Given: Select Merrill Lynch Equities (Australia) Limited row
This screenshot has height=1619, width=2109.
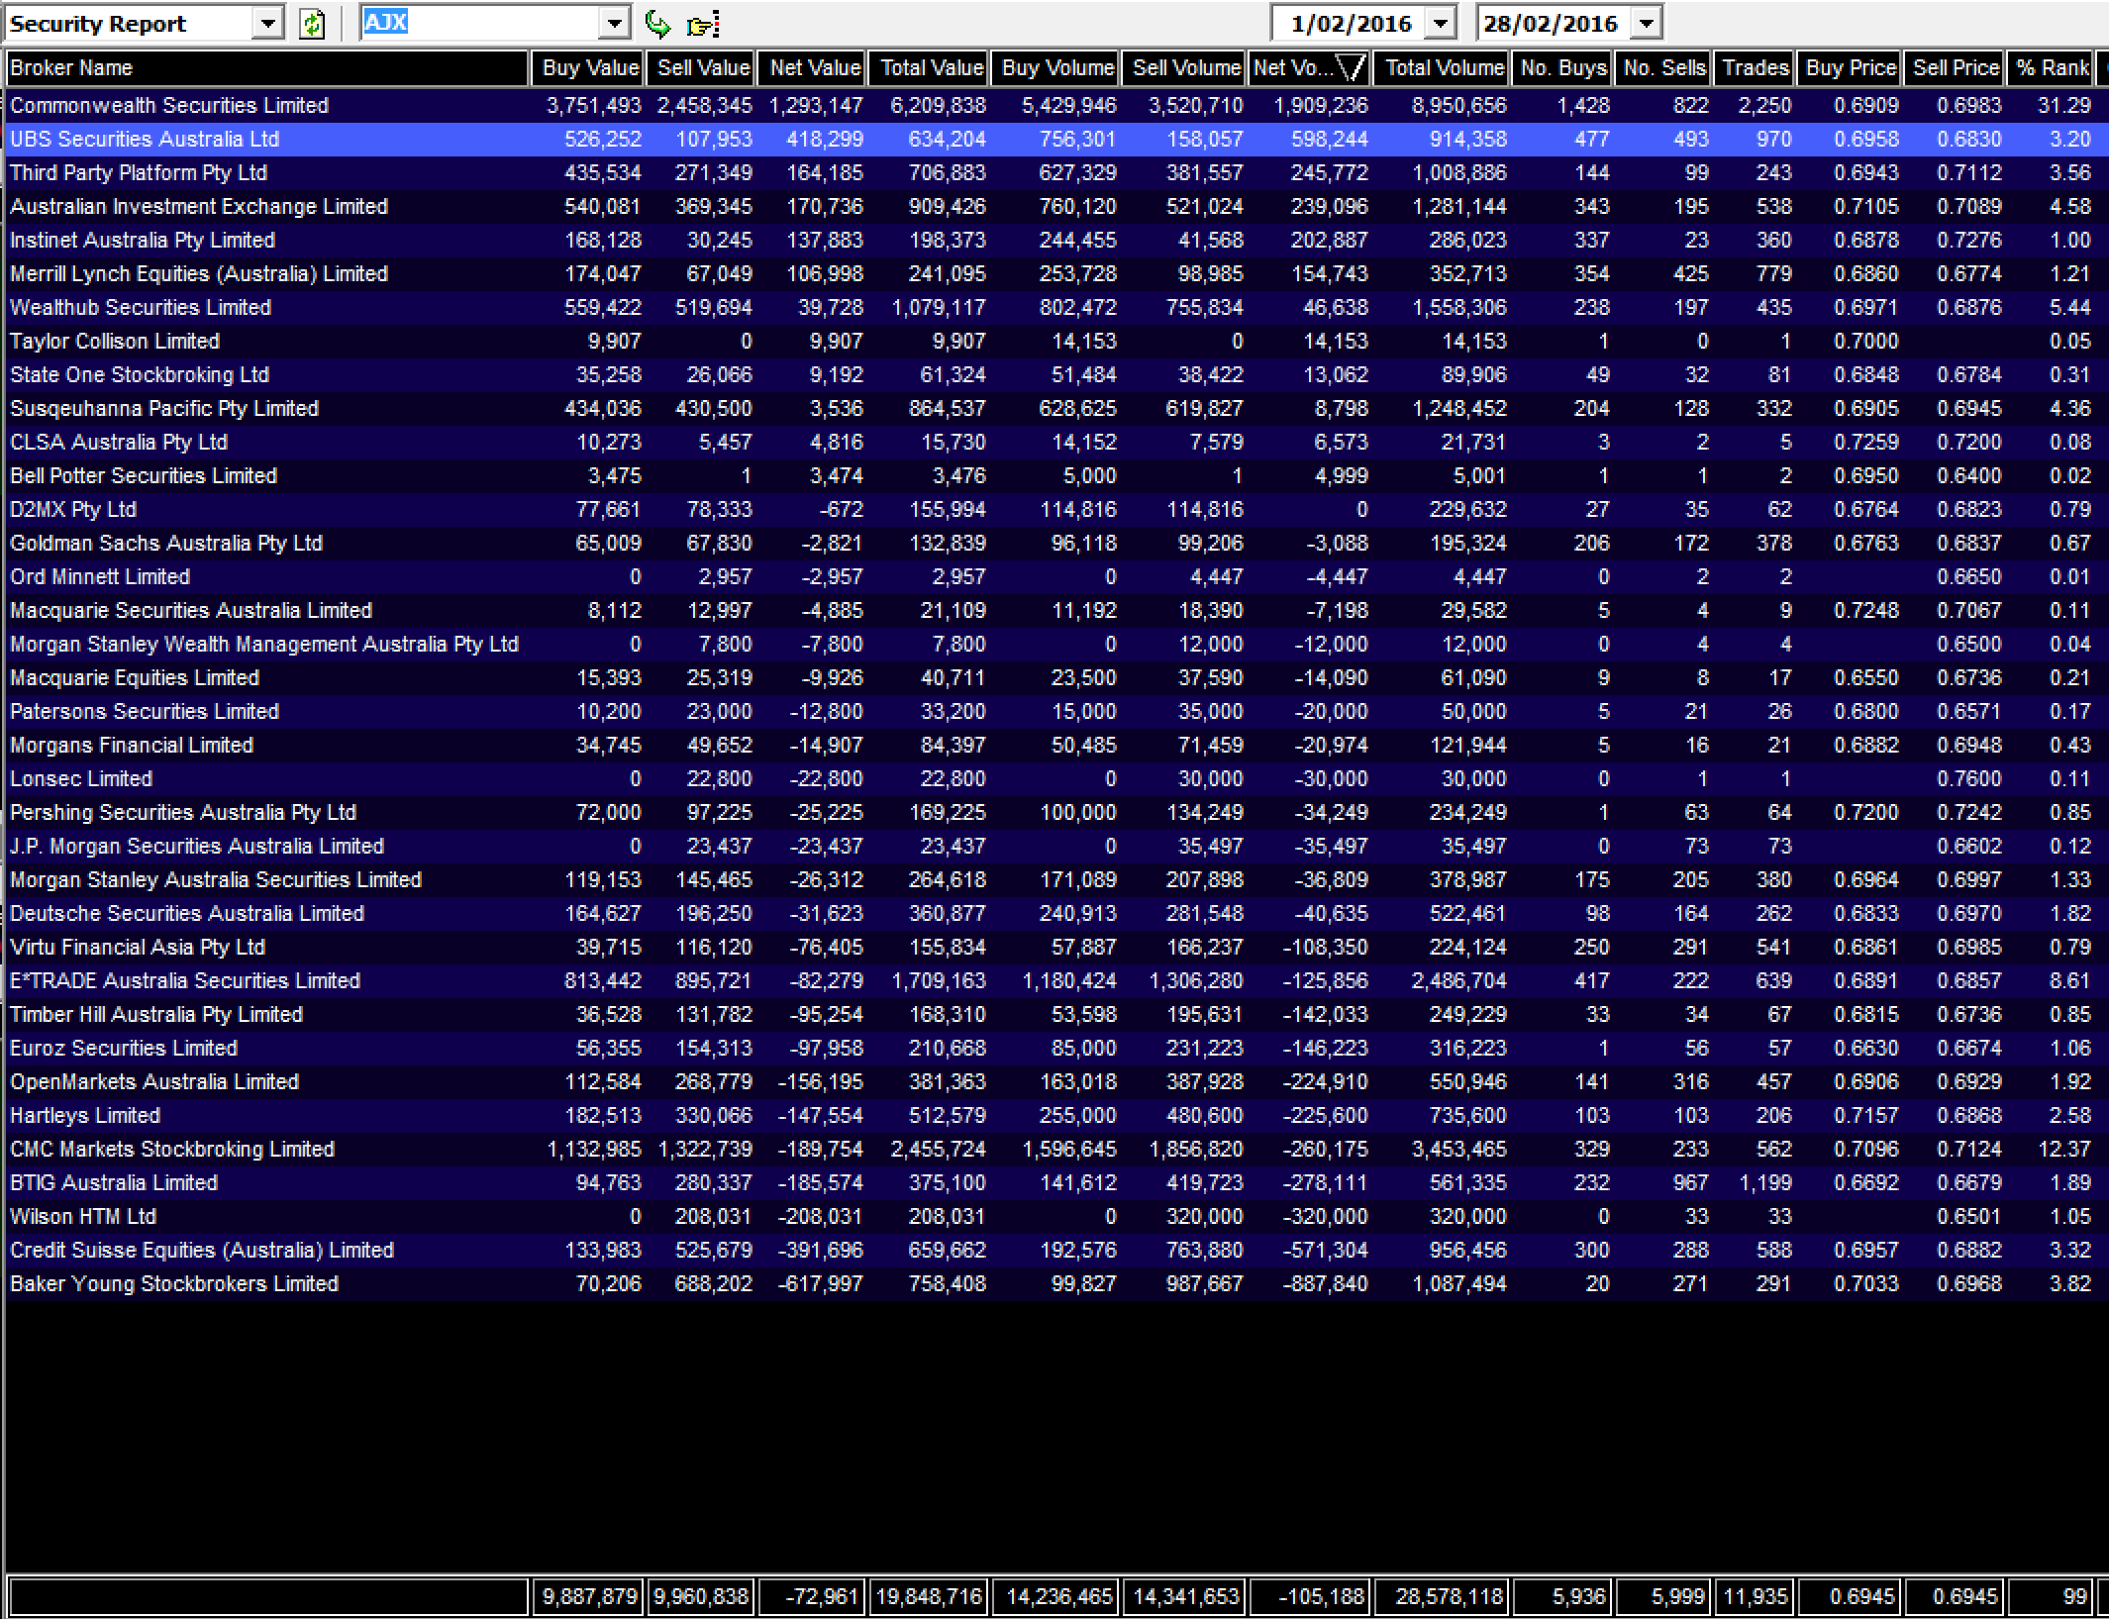Looking at the screenshot, I should 1056,273.
